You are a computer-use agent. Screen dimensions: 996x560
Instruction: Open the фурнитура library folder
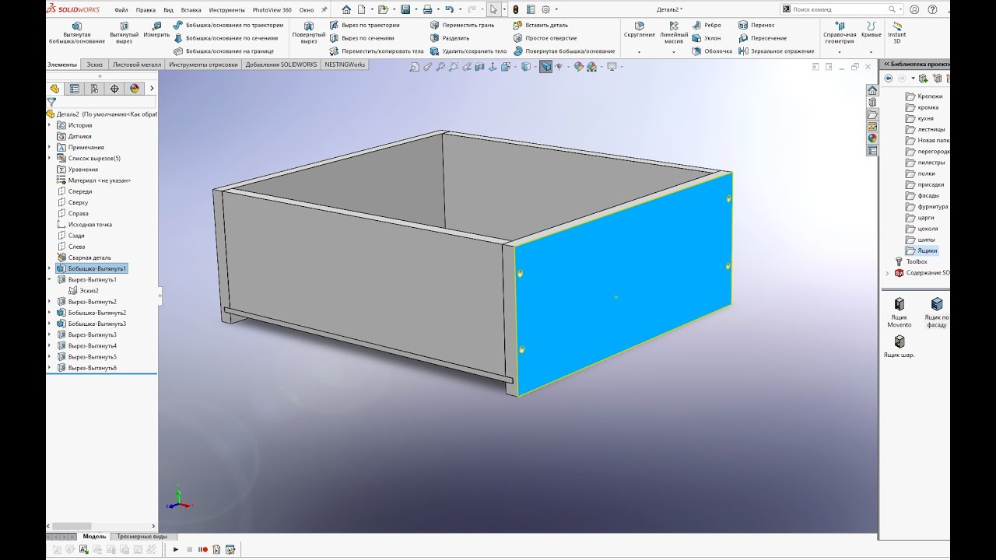927,207
